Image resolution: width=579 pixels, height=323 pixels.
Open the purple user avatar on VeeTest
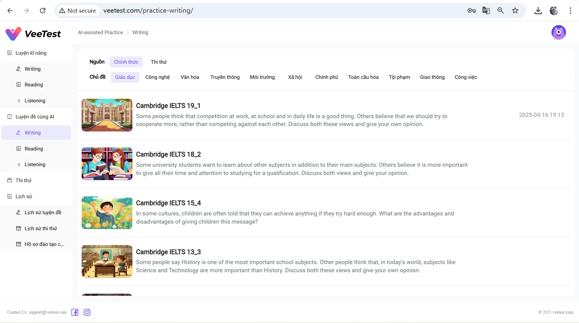558,32
